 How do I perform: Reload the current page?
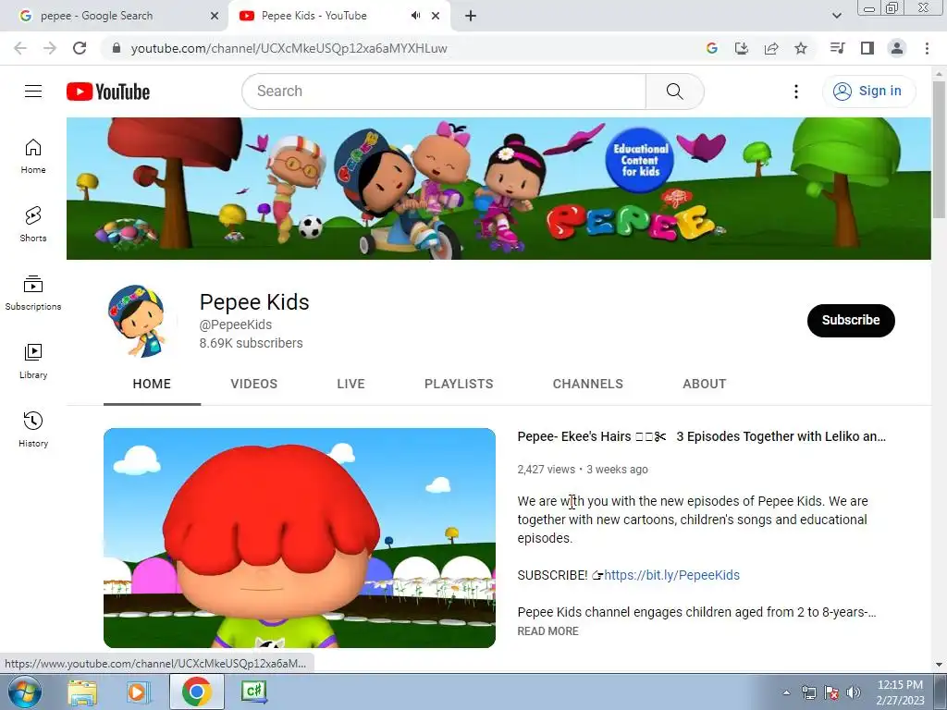tap(80, 48)
